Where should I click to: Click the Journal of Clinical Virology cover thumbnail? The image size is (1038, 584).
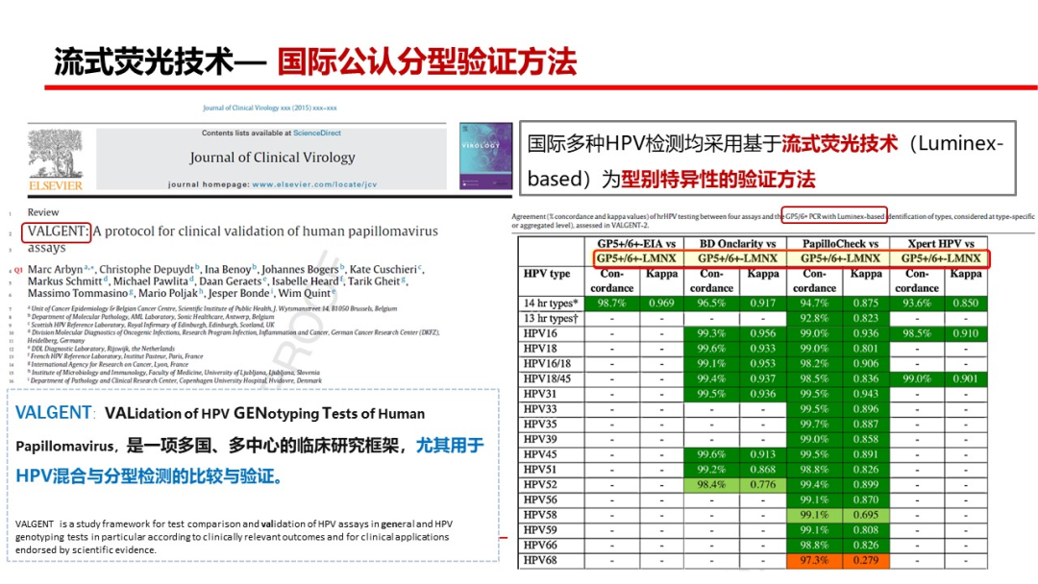486,157
